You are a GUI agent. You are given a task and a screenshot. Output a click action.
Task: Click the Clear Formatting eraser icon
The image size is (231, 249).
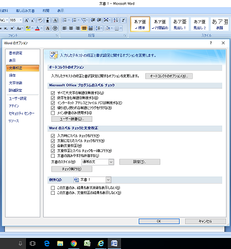pyautogui.click(x=40, y=20)
